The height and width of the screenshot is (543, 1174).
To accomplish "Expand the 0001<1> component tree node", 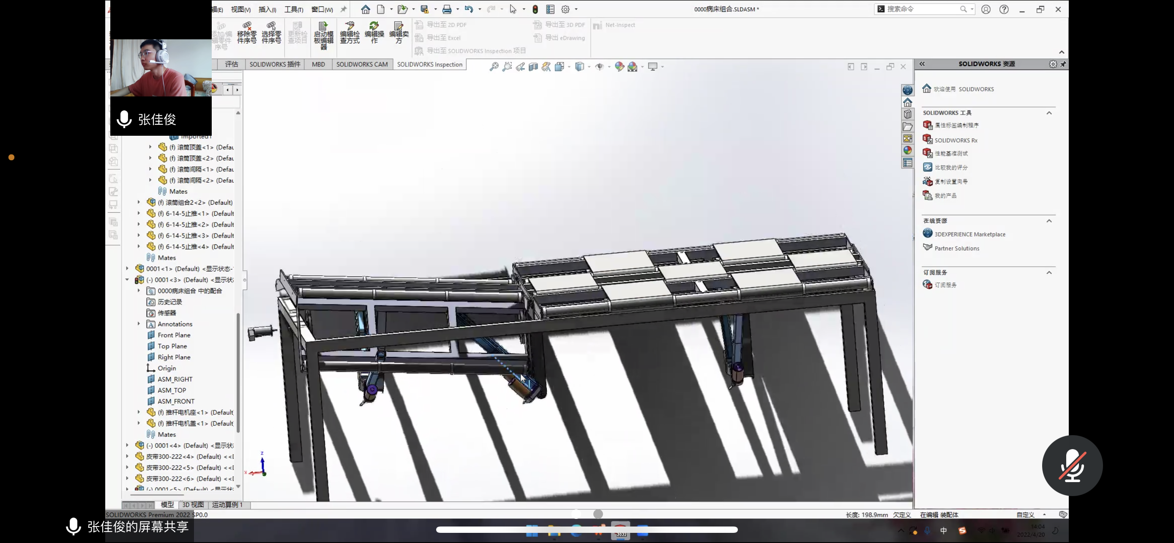I will tap(127, 269).
